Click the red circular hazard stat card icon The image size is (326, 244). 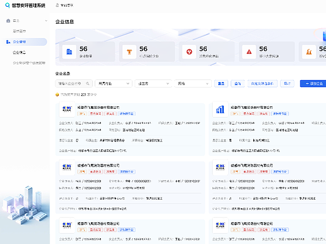[189, 52]
